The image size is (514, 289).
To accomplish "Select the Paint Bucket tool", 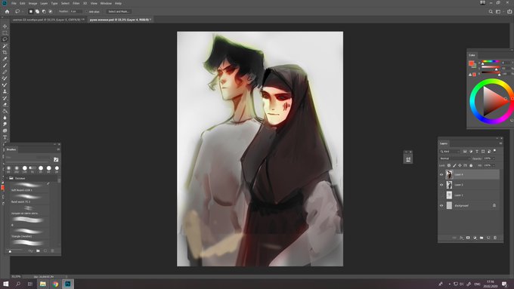I will (x=5, y=111).
